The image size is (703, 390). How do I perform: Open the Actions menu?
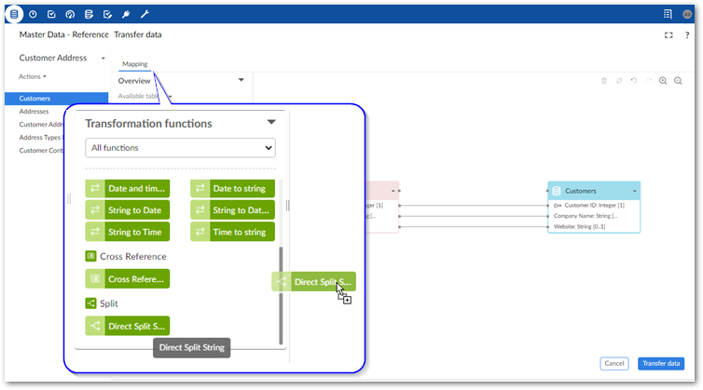33,76
